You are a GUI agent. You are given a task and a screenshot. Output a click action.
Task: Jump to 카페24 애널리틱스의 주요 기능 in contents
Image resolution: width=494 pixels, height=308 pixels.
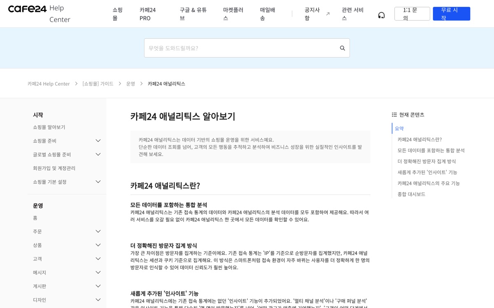429,183
